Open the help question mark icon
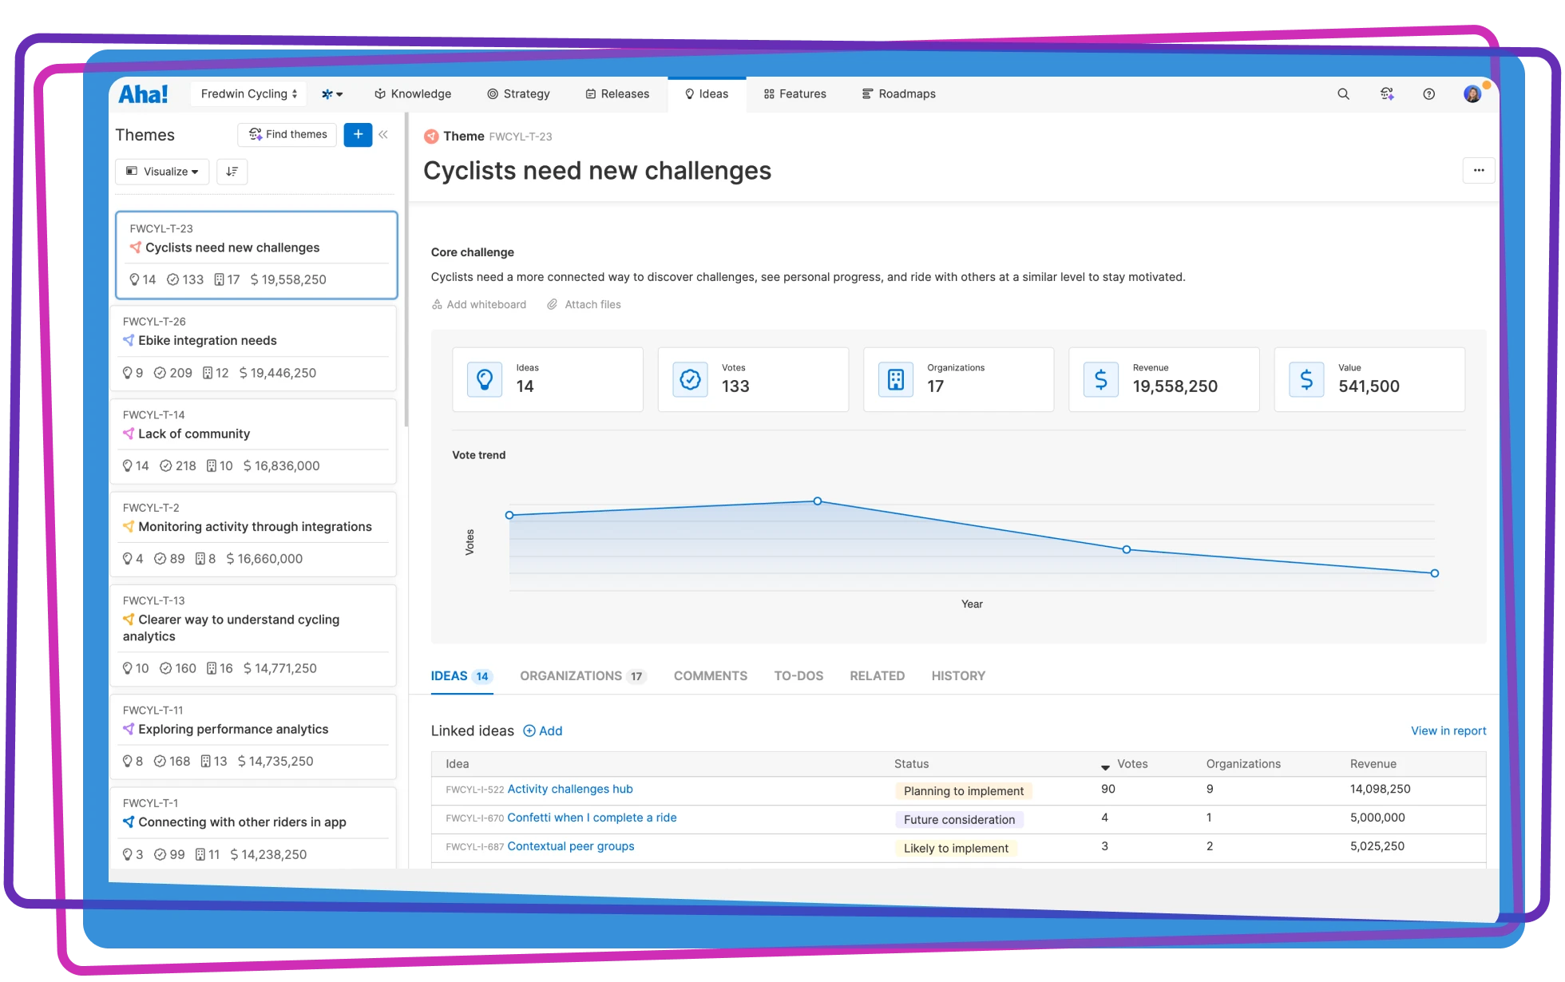 pos(1429,94)
